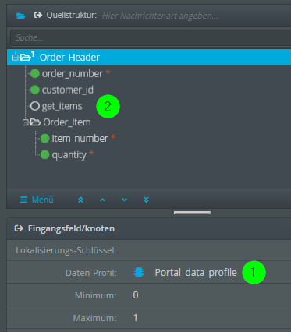Click the Daten-Profil label
The image size is (291, 332).
(91, 273)
